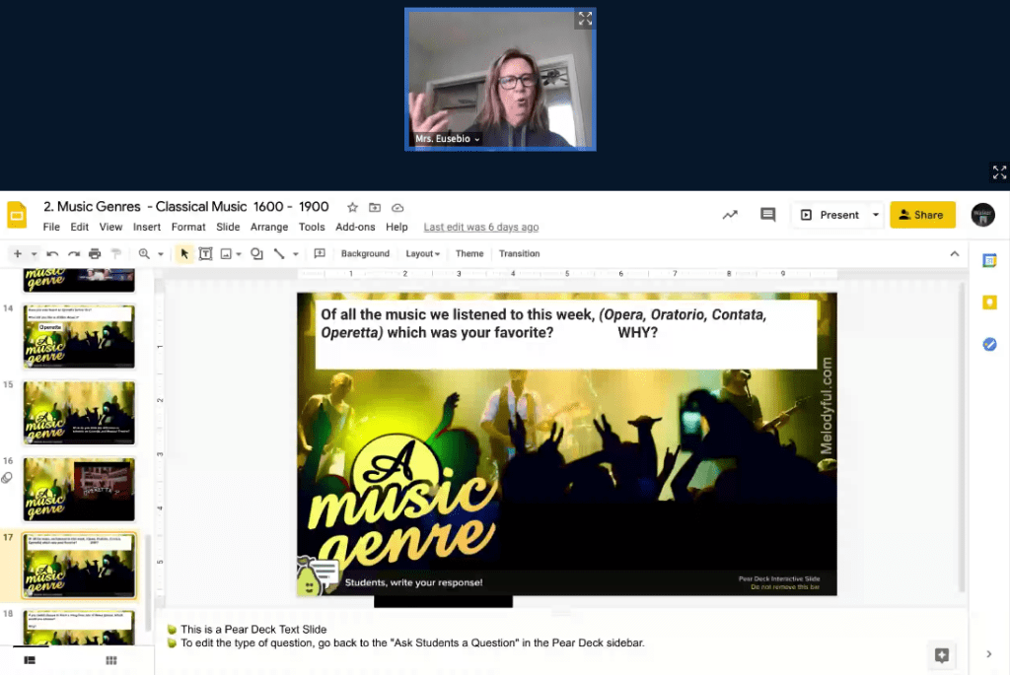Expand the zoom level dropdown arrow
This screenshot has width=1010, height=675.
click(160, 254)
